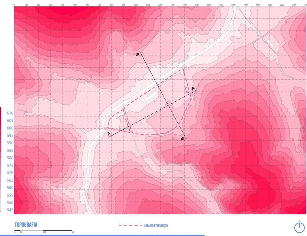This screenshot has height=236, width=307.
Task: Click top axis tick label 2200
Action: pyautogui.click(x=282, y=5)
